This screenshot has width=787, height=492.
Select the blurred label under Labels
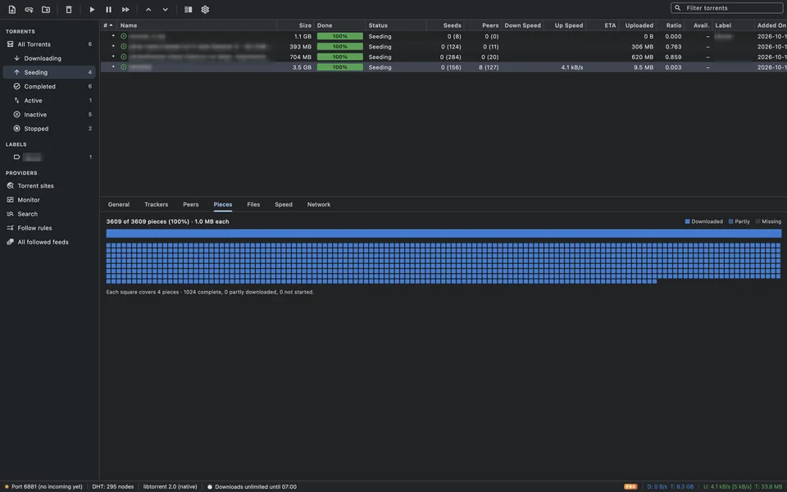48,157
